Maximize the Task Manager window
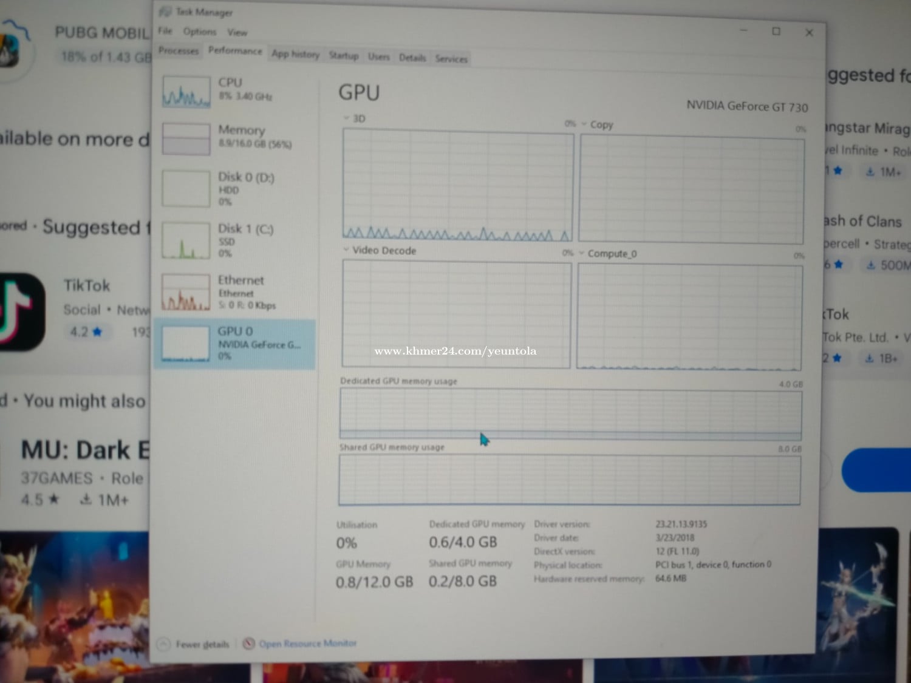 tap(776, 32)
